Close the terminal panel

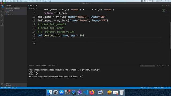click(x=169, y=66)
